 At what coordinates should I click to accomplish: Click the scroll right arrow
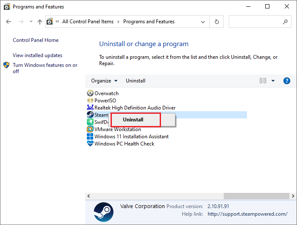tap(293, 196)
